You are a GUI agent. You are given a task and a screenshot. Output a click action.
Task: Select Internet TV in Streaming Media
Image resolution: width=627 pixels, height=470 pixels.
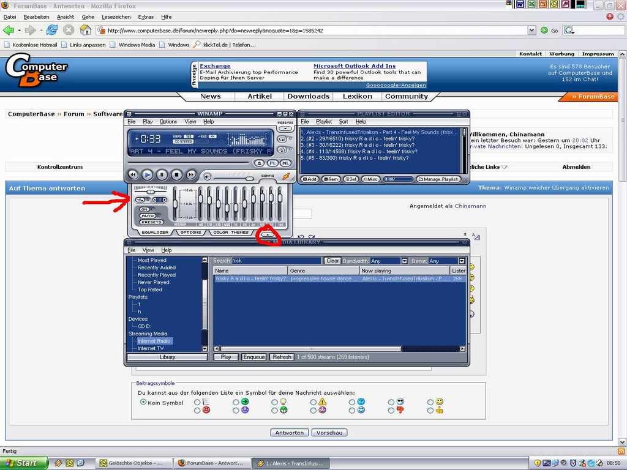[x=151, y=348]
